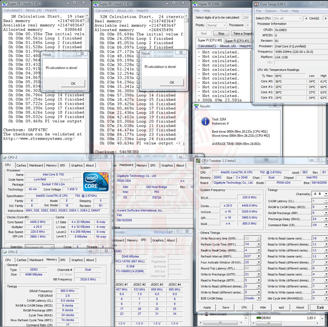Image resolution: width=328 pixels, height=327 pixels.
Task: Close the Finish dialog over the 32M Super PI
Action: click(x=181, y=53)
